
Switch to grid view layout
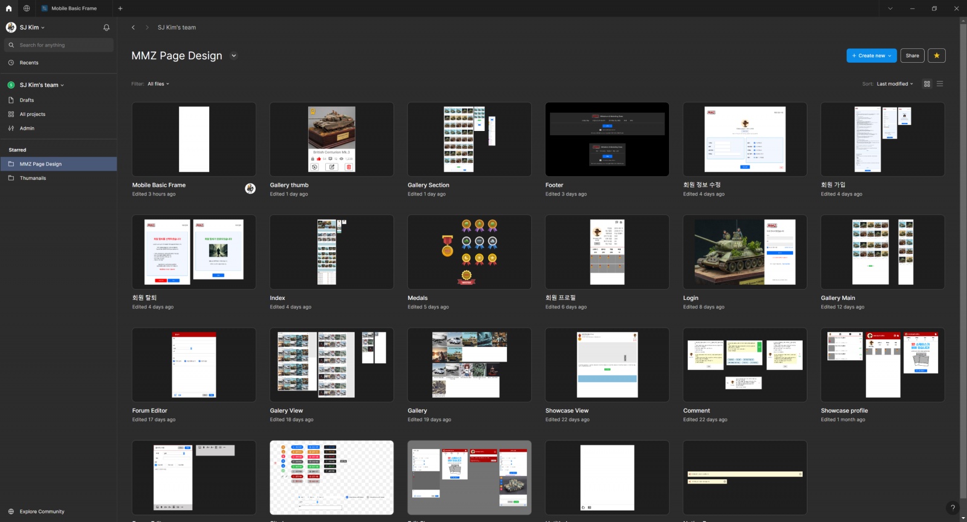(x=927, y=84)
